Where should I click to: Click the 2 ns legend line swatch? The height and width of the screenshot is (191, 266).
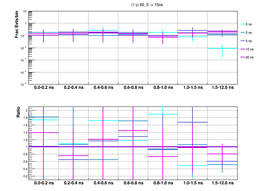click(243, 33)
